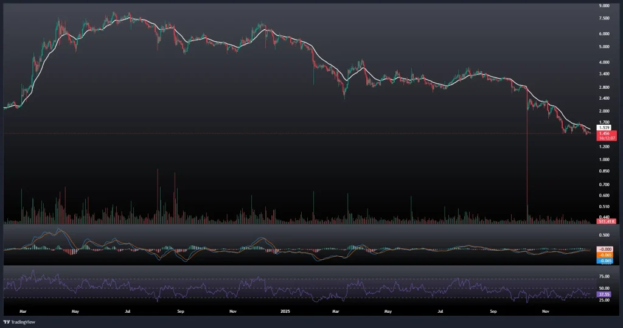Click the 0.700 price scale label

pos(605,184)
